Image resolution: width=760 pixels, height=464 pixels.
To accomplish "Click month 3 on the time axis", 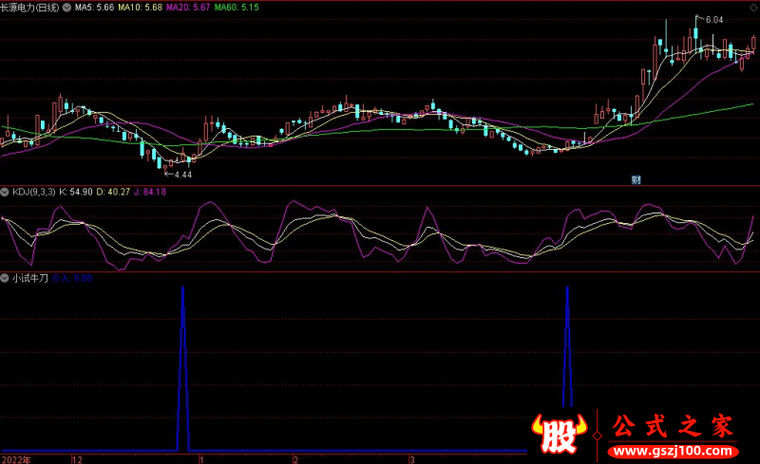I will click(411, 458).
